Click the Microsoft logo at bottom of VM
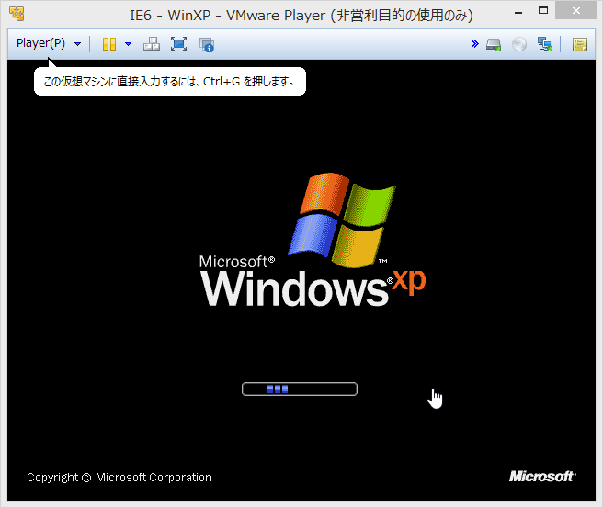 click(542, 477)
